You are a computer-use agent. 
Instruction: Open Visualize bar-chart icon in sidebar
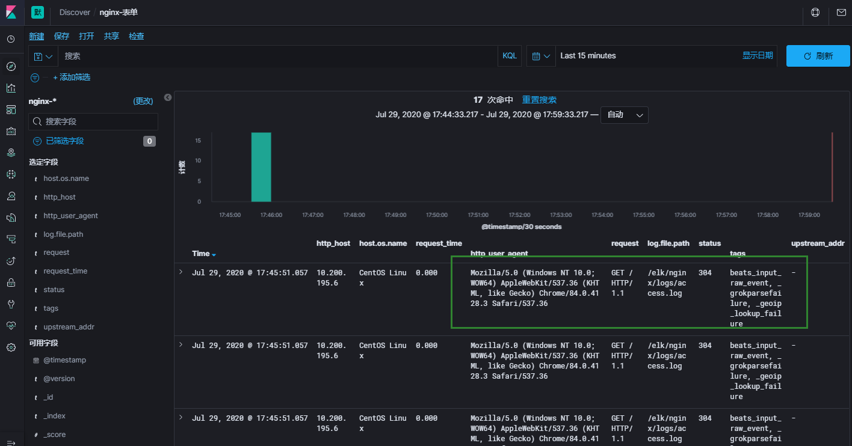[11, 88]
